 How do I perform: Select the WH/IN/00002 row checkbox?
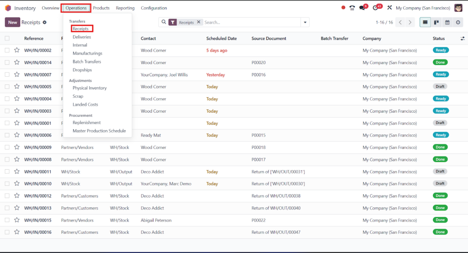pos(7,50)
